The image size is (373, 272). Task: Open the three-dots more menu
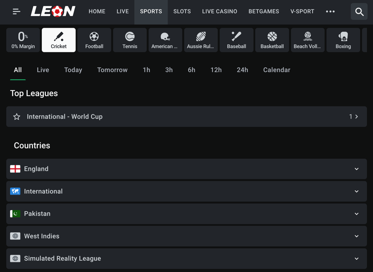pos(330,11)
